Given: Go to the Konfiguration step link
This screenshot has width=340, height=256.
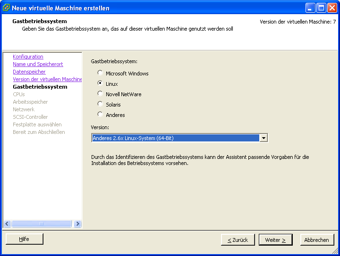Looking at the screenshot, I should pos(28,57).
